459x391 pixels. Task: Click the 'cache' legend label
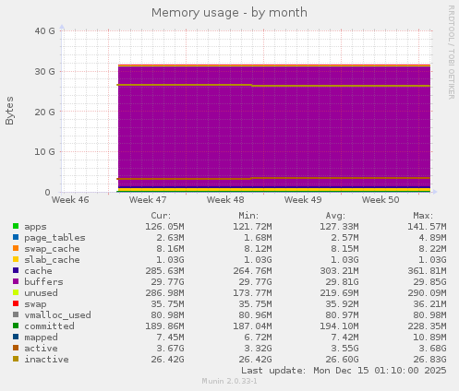click(x=38, y=271)
